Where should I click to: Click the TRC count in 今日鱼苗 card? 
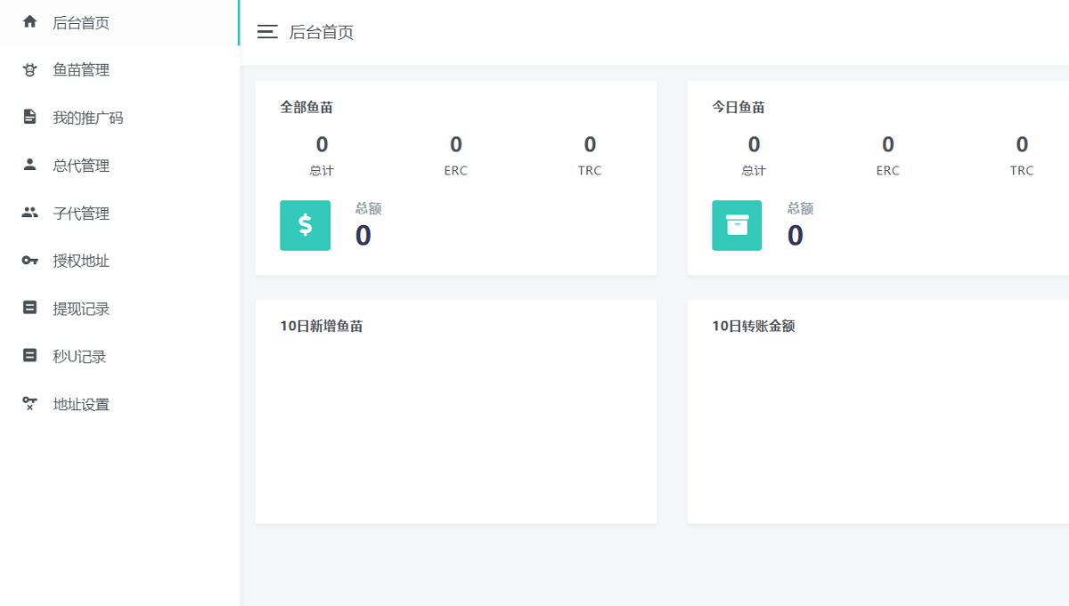(1022, 144)
